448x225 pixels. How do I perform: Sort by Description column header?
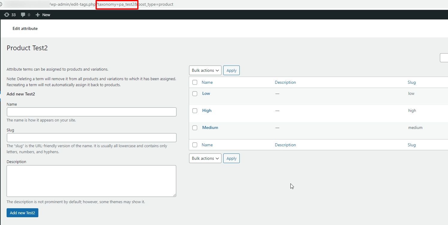(x=285, y=82)
